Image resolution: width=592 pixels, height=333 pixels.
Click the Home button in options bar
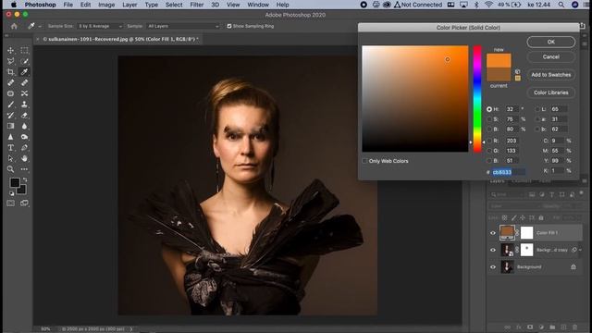(x=14, y=26)
